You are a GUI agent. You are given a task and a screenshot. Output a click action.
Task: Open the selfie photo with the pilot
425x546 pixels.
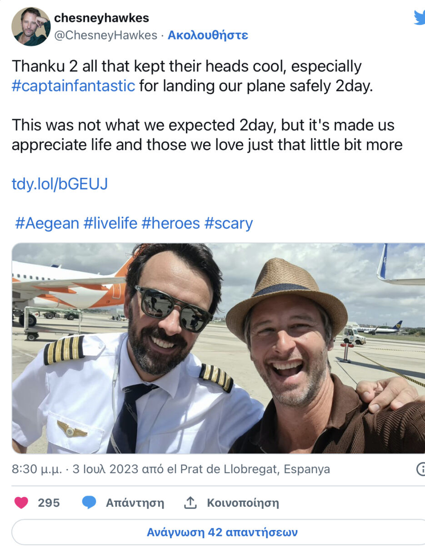click(218, 348)
